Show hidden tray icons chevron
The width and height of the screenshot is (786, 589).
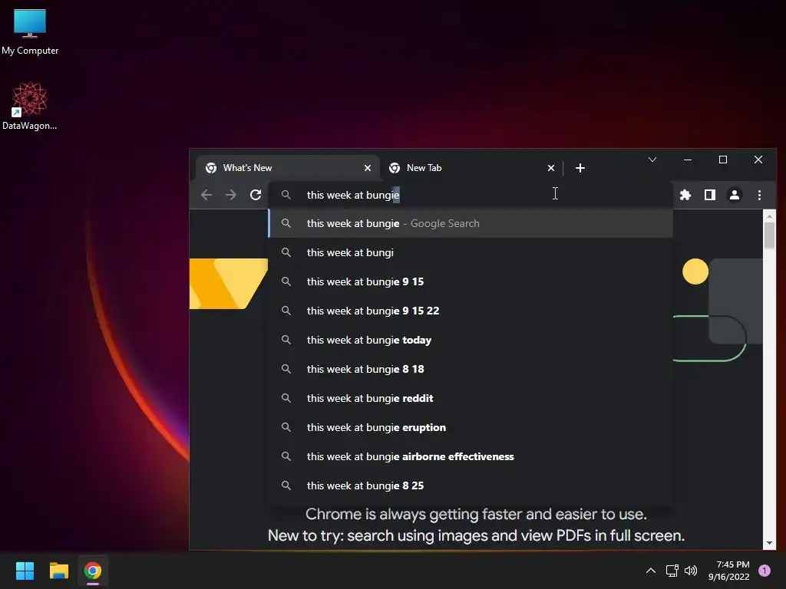(651, 571)
